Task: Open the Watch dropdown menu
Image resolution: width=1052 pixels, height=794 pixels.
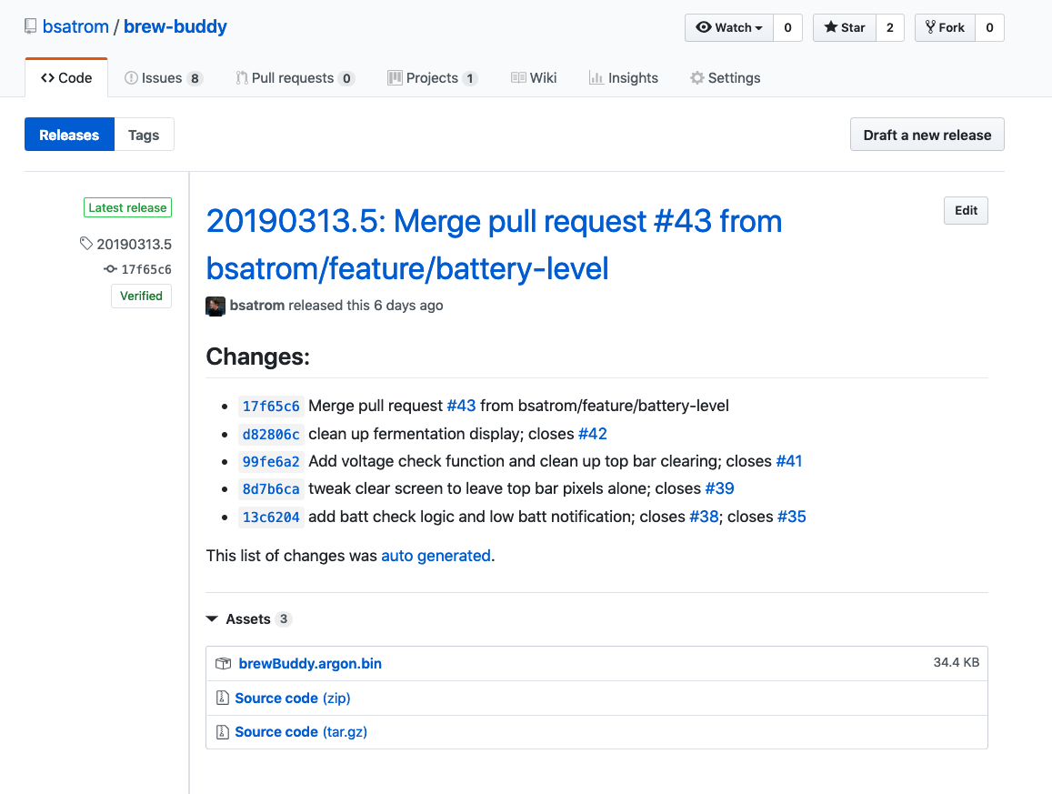Action: pyautogui.click(x=729, y=27)
